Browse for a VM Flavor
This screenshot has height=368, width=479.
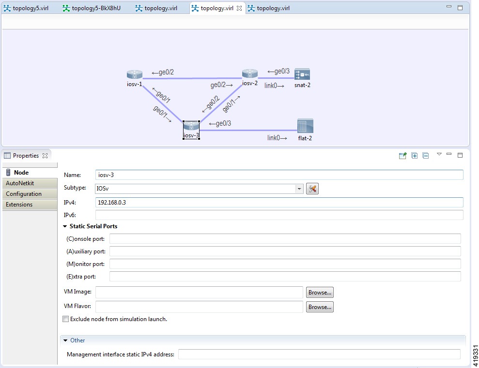pyautogui.click(x=319, y=307)
